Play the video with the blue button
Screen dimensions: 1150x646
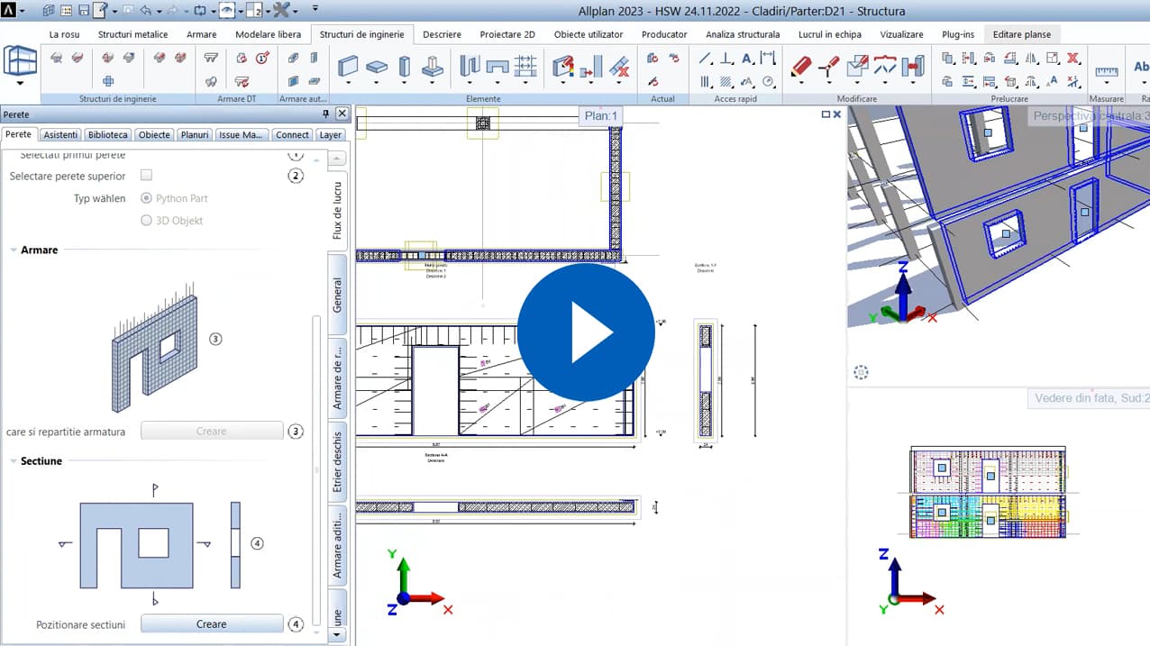[x=586, y=332]
